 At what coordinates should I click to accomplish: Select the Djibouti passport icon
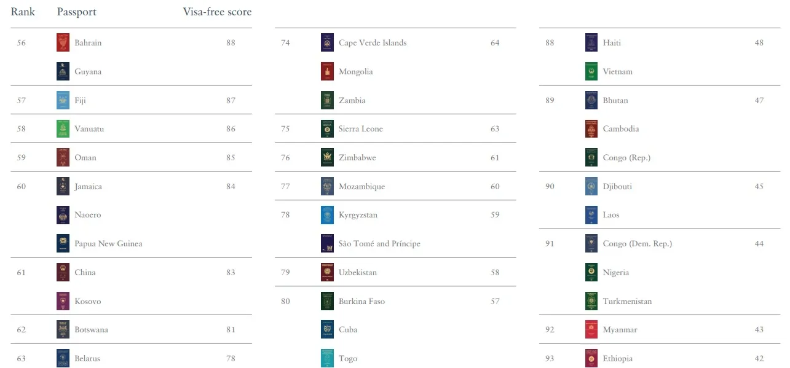pyautogui.click(x=591, y=186)
